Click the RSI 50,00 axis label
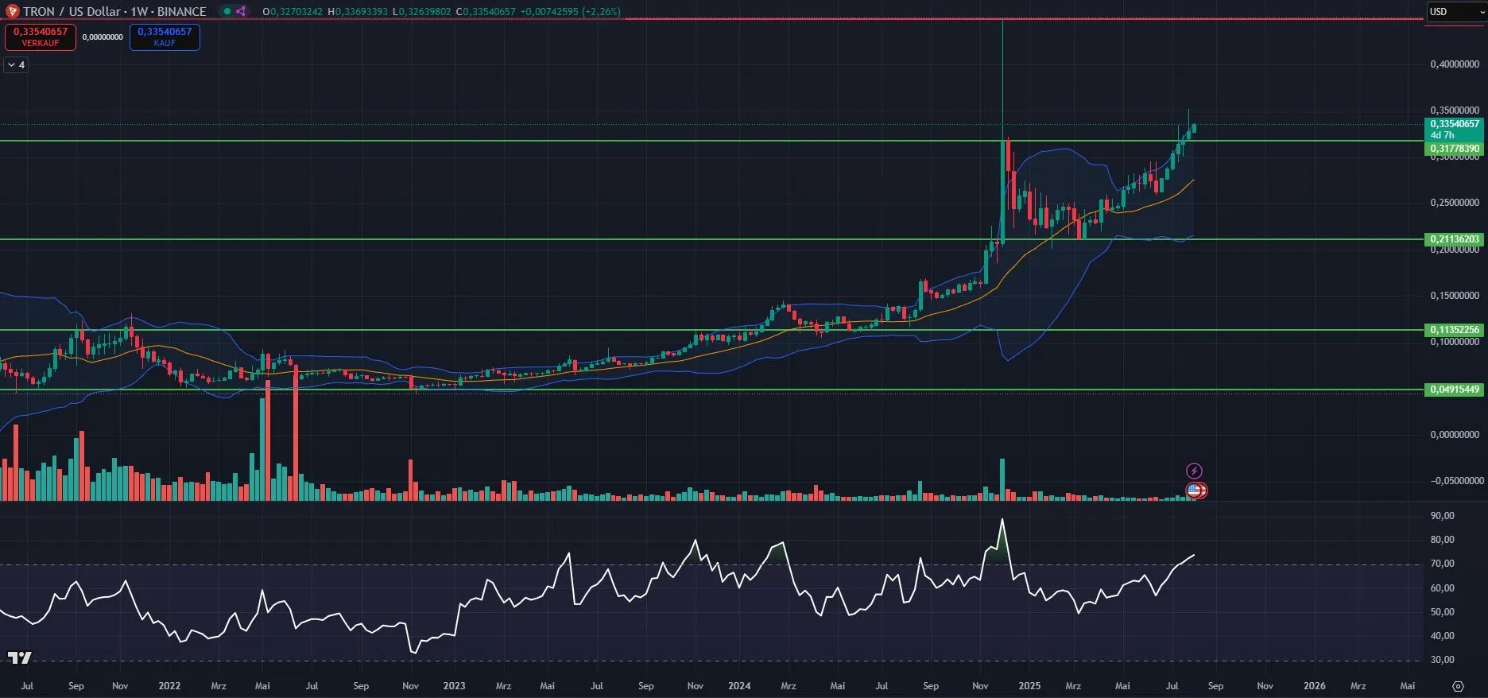 (x=1442, y=612)
